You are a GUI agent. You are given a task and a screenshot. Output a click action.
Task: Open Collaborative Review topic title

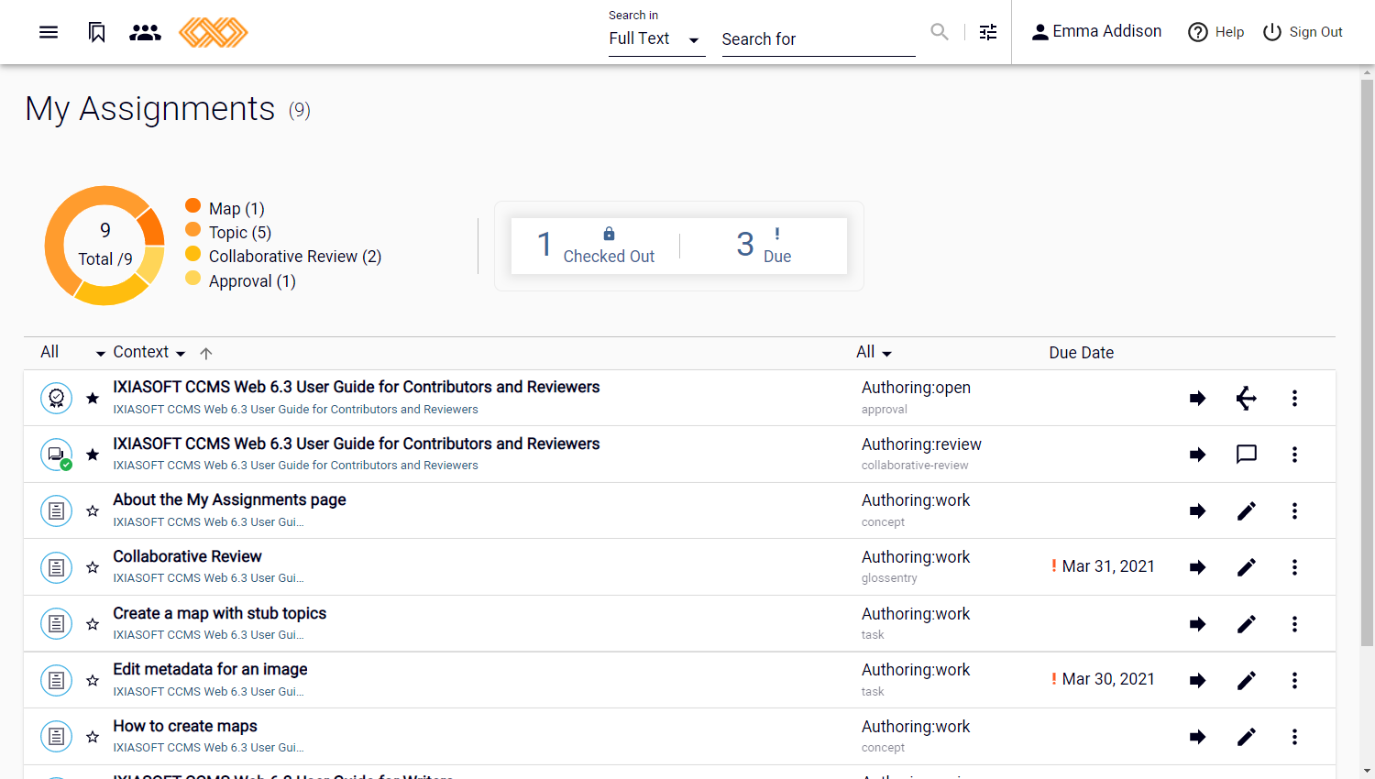187,556
